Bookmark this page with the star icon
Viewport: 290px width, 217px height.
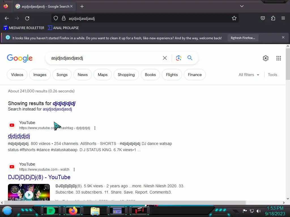point(234,18)
